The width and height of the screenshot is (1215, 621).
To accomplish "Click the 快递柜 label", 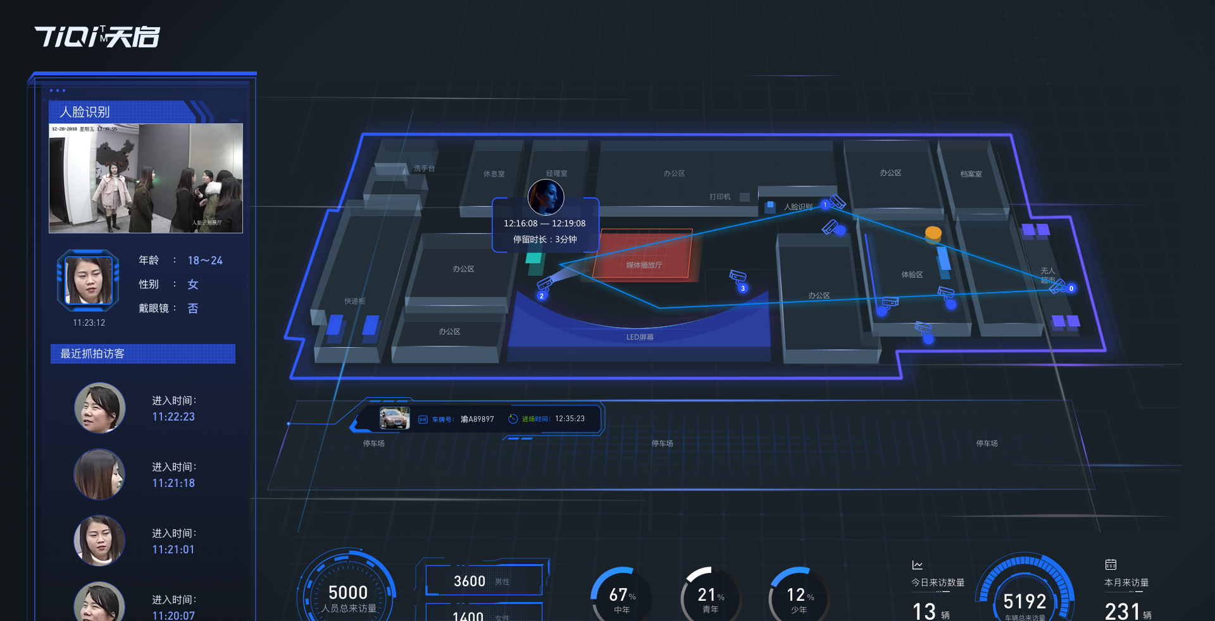I will 354,301.
